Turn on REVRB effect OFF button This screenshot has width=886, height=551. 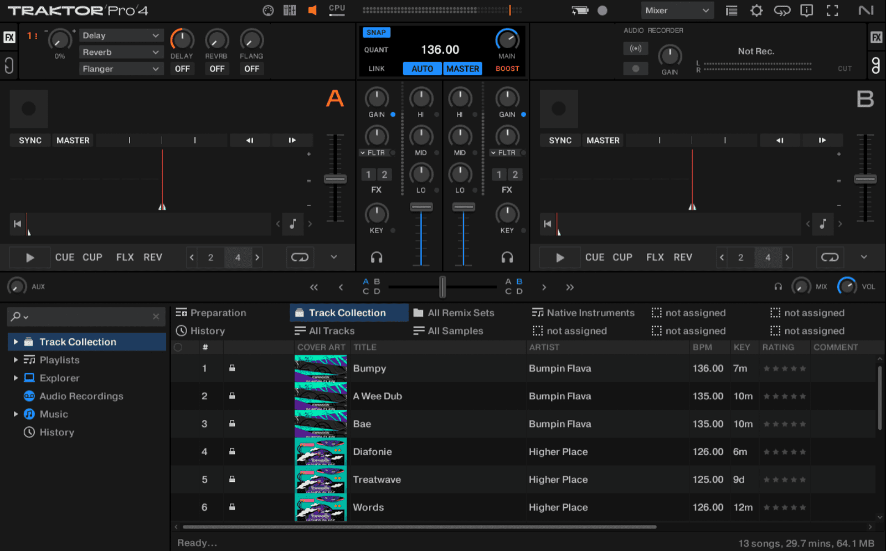tap(217, 69)
